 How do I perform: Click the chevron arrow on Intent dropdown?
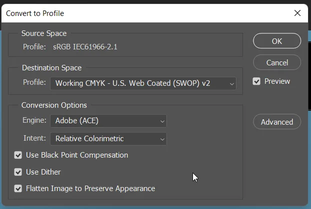162,139
